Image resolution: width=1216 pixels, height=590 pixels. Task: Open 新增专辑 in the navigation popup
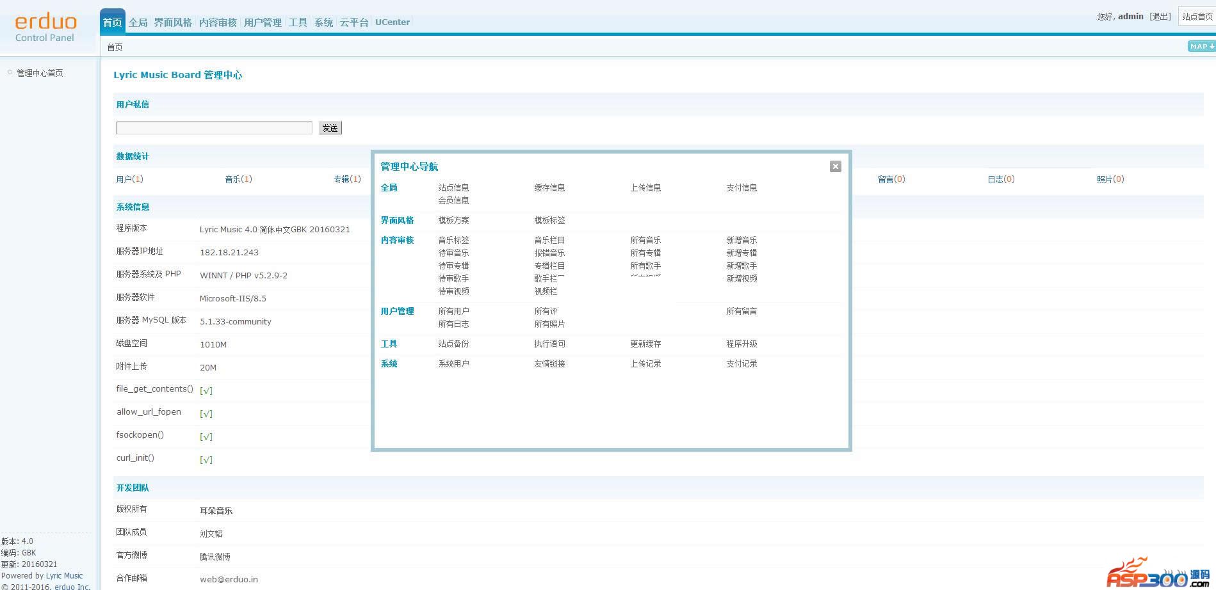[742, 253]
